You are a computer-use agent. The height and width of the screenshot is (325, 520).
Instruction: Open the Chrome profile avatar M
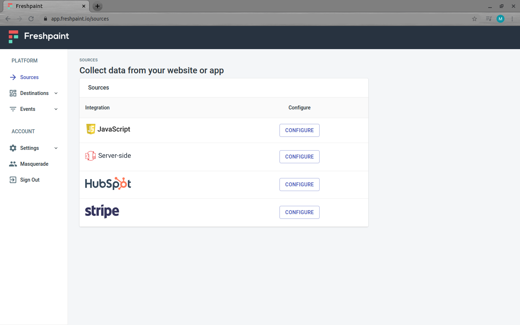[x=500, y=19]
